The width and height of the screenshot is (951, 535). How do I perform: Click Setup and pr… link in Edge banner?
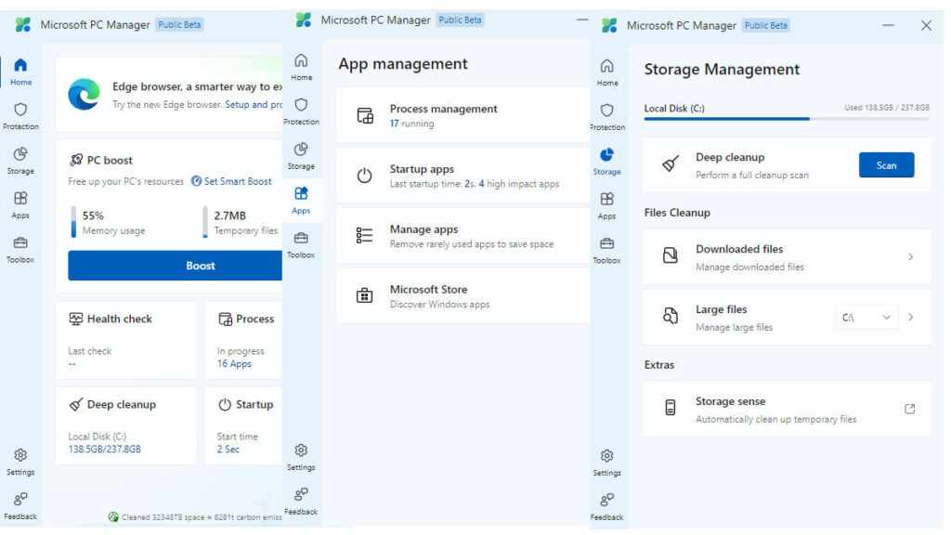tap(254, 105)
